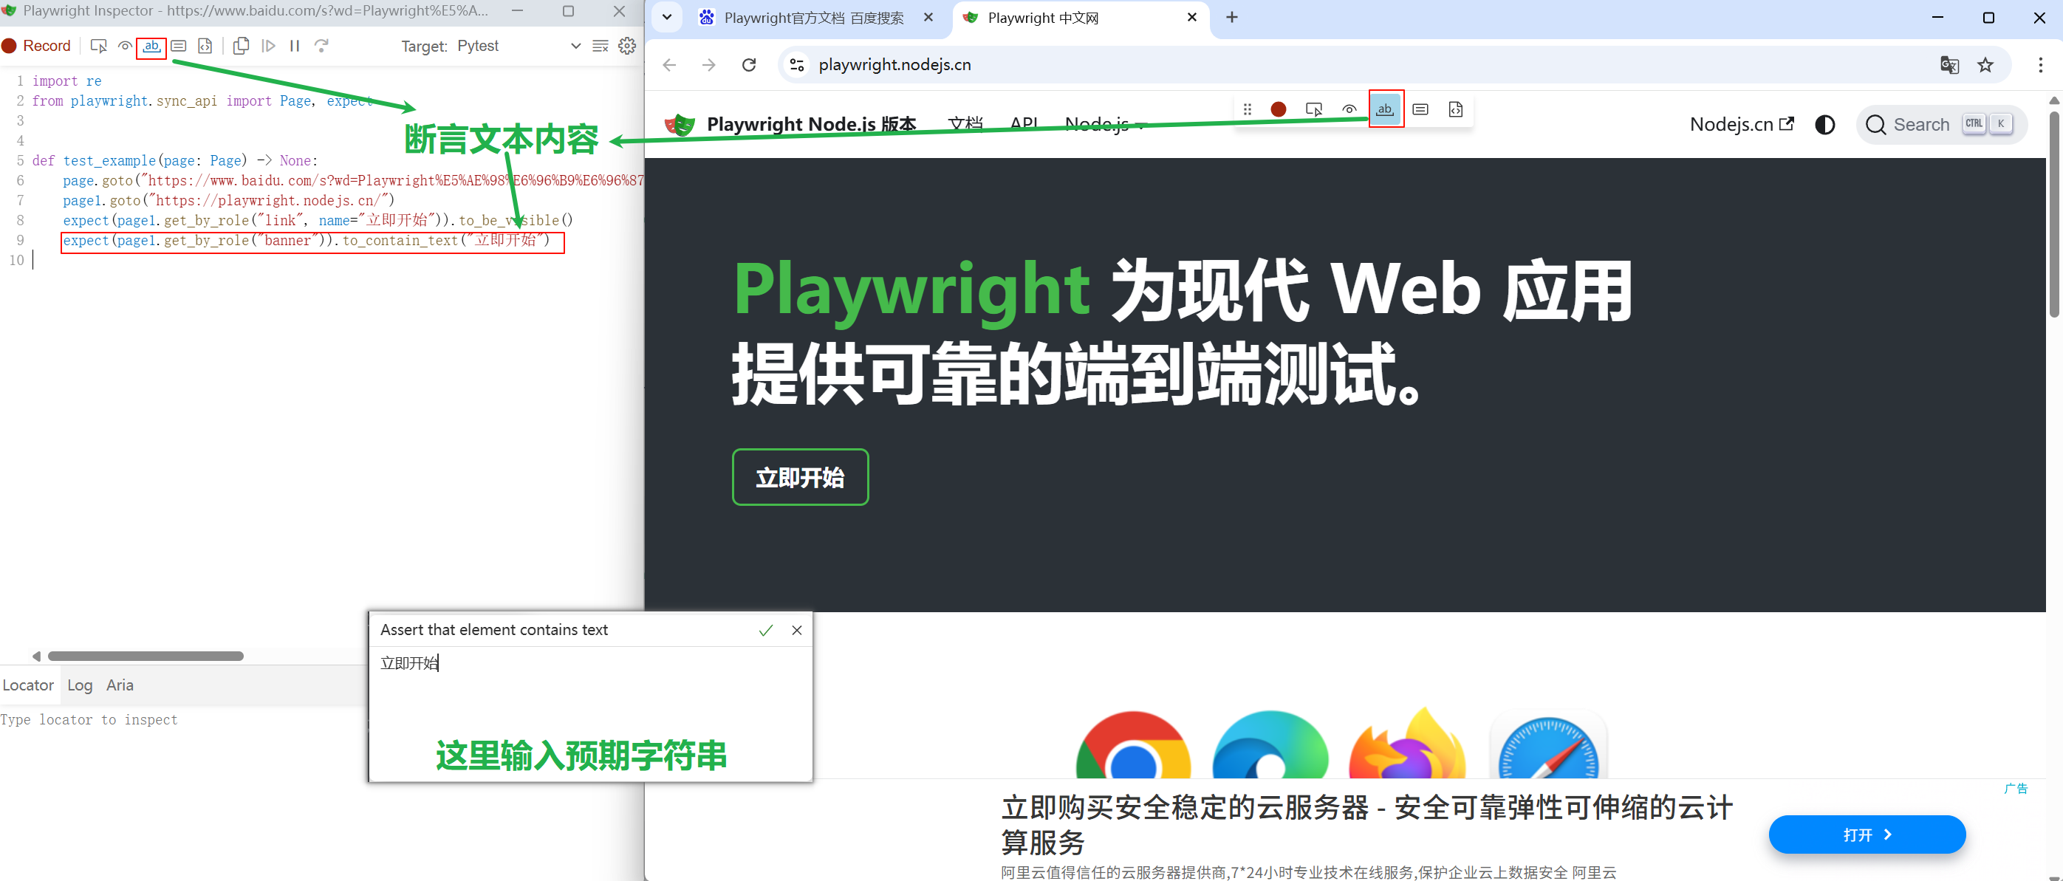The image size is (2063, 881).
Task: Clear recorded code with the clear icon
Action: (x=600, y=46)
